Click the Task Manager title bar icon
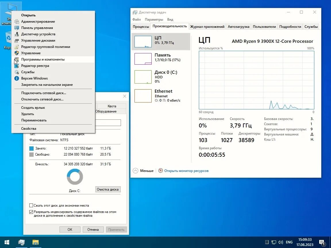Image resolution: width=331 pixels, height=248 pixels. coord(135,12)
